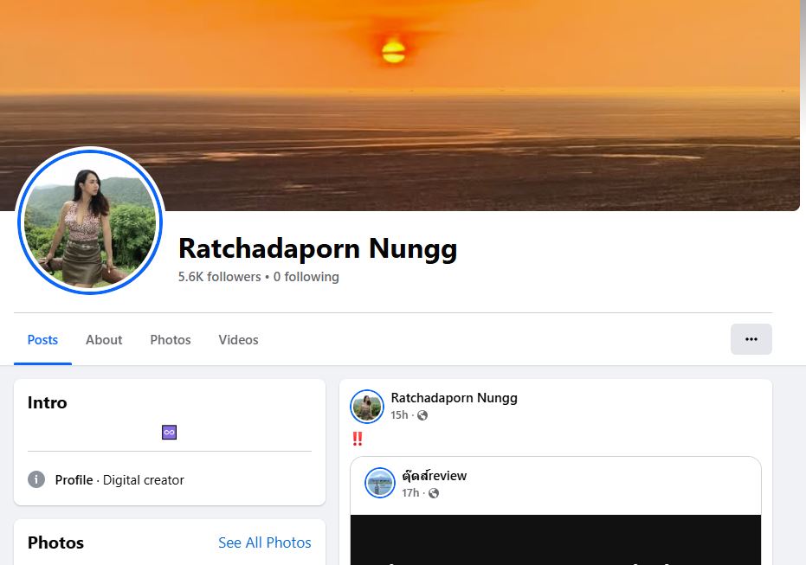Click the 0 following link

tap(306, 277)
